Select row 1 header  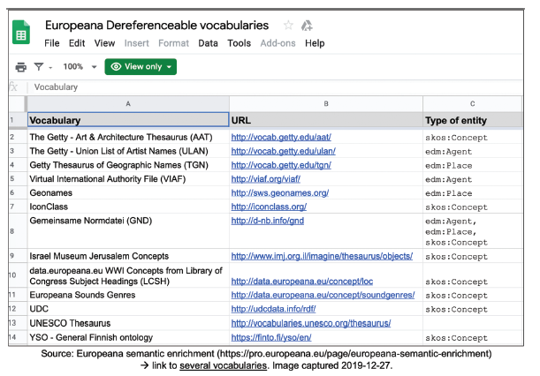click(x=17, y=120)
